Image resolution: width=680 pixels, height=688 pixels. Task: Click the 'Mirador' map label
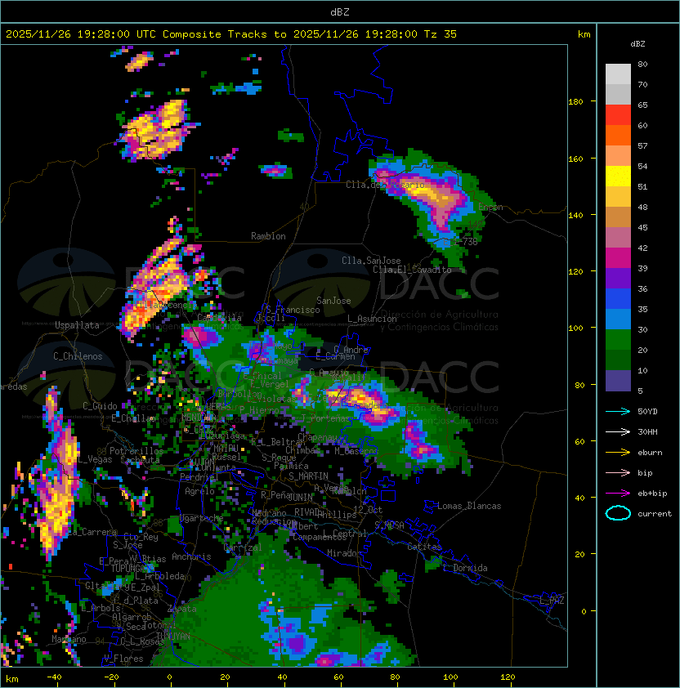[x=344, y=553]
